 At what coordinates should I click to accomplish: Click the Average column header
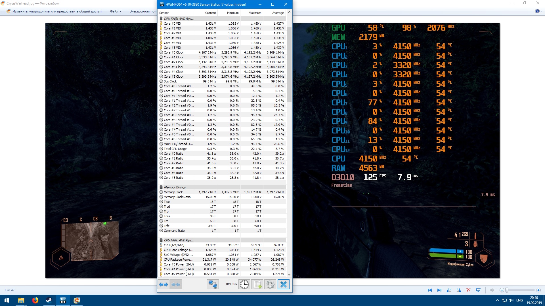(x=278, y=13)
